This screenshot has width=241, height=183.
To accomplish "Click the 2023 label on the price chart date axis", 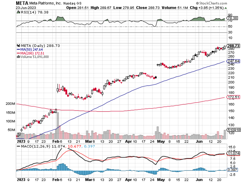I will pos(21,141).
